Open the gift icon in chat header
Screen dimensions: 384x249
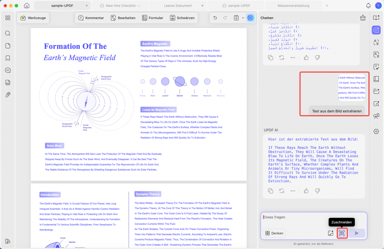pyautogui.click(x=363, y=18)
